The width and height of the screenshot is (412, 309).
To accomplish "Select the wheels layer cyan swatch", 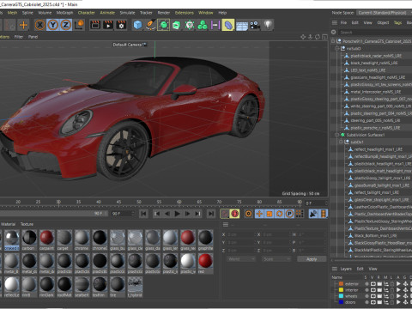I will pos(341,296).
